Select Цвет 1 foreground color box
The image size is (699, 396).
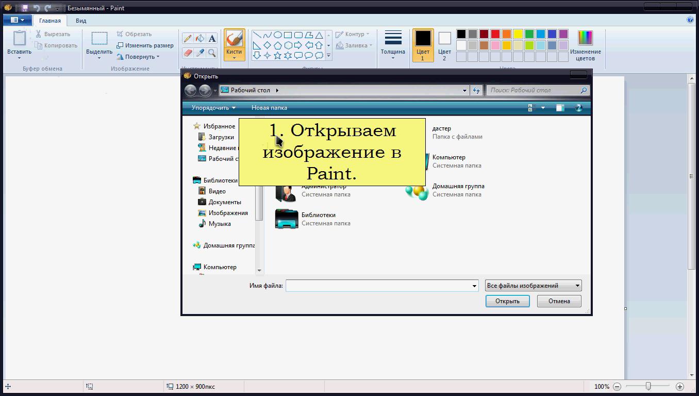point(423,45)
